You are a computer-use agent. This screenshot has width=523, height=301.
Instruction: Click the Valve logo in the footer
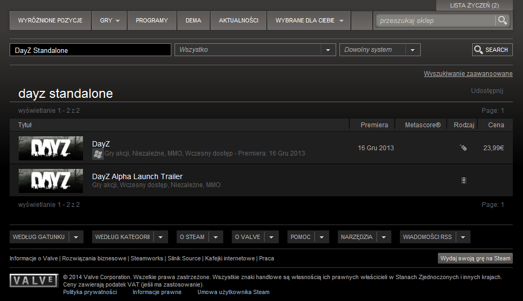pyautogui.click(x=34, y=281)
